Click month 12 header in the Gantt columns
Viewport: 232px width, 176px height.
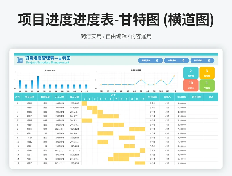click(x=142, y=99)
